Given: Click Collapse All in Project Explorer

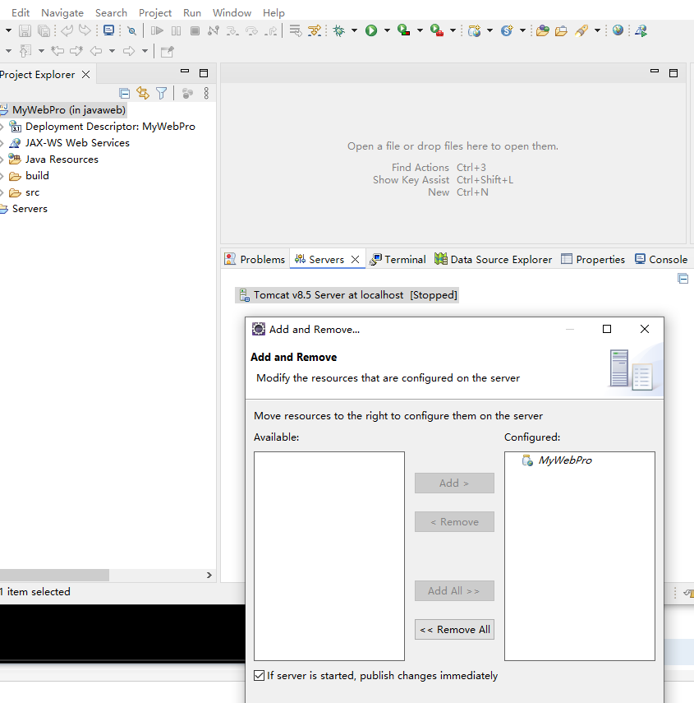Looking at the screenshot, I should coord(125,93).
